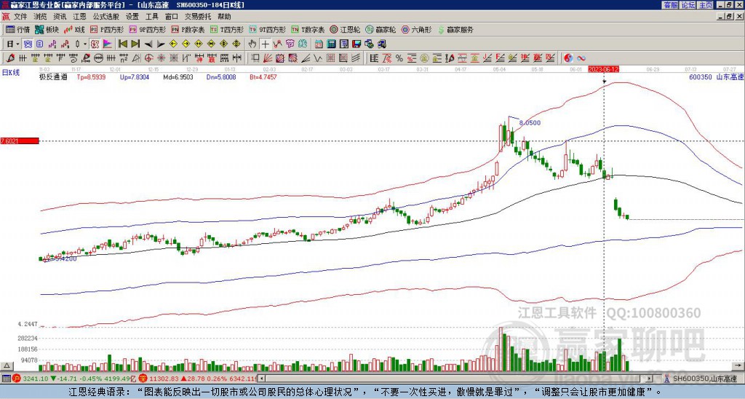The width and height of the screenshot is (745, 399).
Task: Open the 9T四方形 tool
Action: pyautogui.click(x=268, y=29)
